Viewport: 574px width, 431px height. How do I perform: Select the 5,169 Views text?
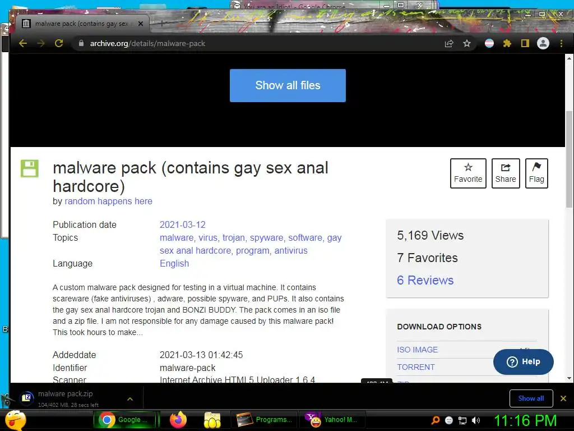430,235
